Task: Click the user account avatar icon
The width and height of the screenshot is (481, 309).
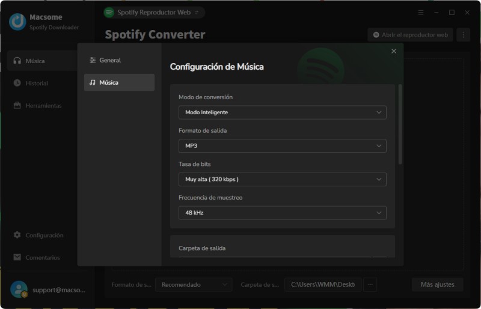Action: coord(19,289)
